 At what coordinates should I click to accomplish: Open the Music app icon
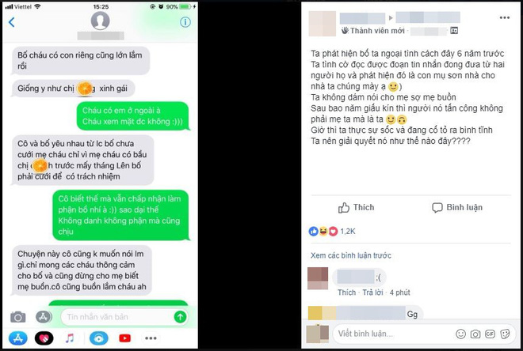[70, 338]
